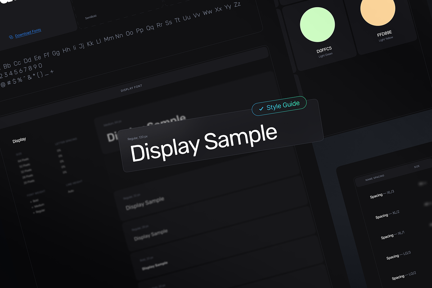Screen dimensions: 432x288
Task: Click the SIZE column header
Action: pos(417,167)
